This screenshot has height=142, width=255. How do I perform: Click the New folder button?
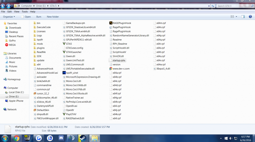pyautogui.click(x=53, y=17)
